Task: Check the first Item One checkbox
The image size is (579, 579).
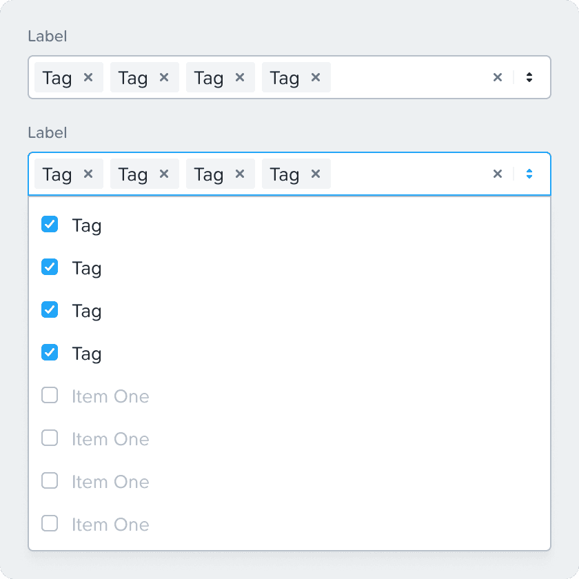Action: pyautogui.click(x=50, y=396)
